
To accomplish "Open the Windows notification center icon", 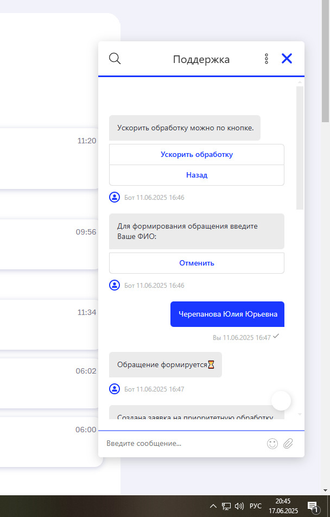I will click(x=313, y=506).
